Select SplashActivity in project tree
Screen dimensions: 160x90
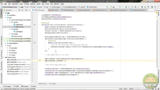[x=18, y=36]
